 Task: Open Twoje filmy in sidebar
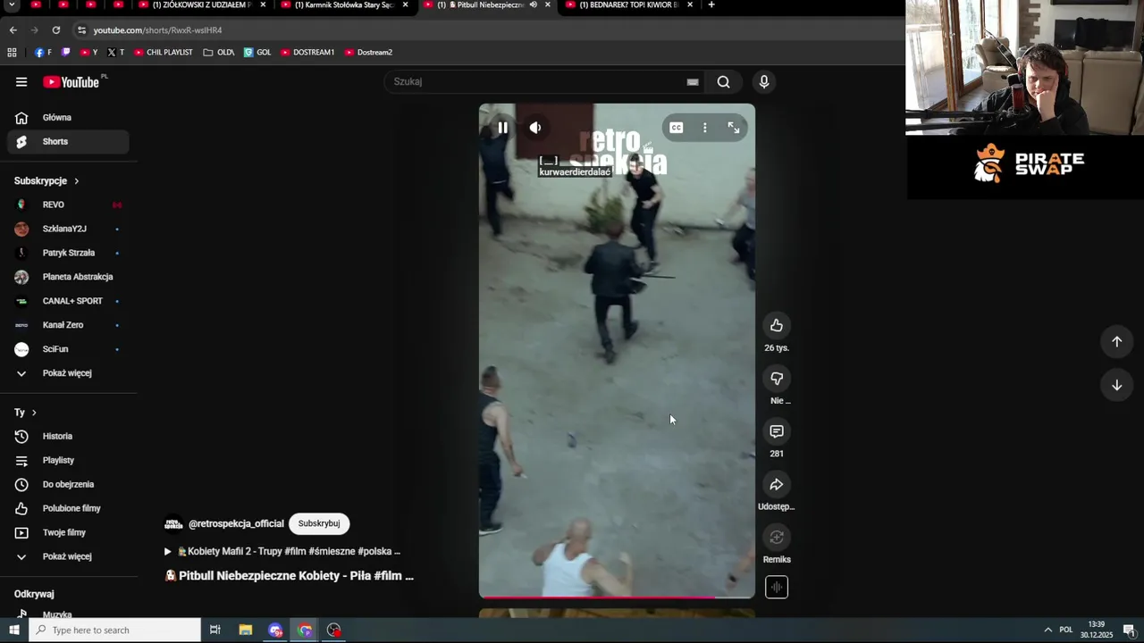68,532
